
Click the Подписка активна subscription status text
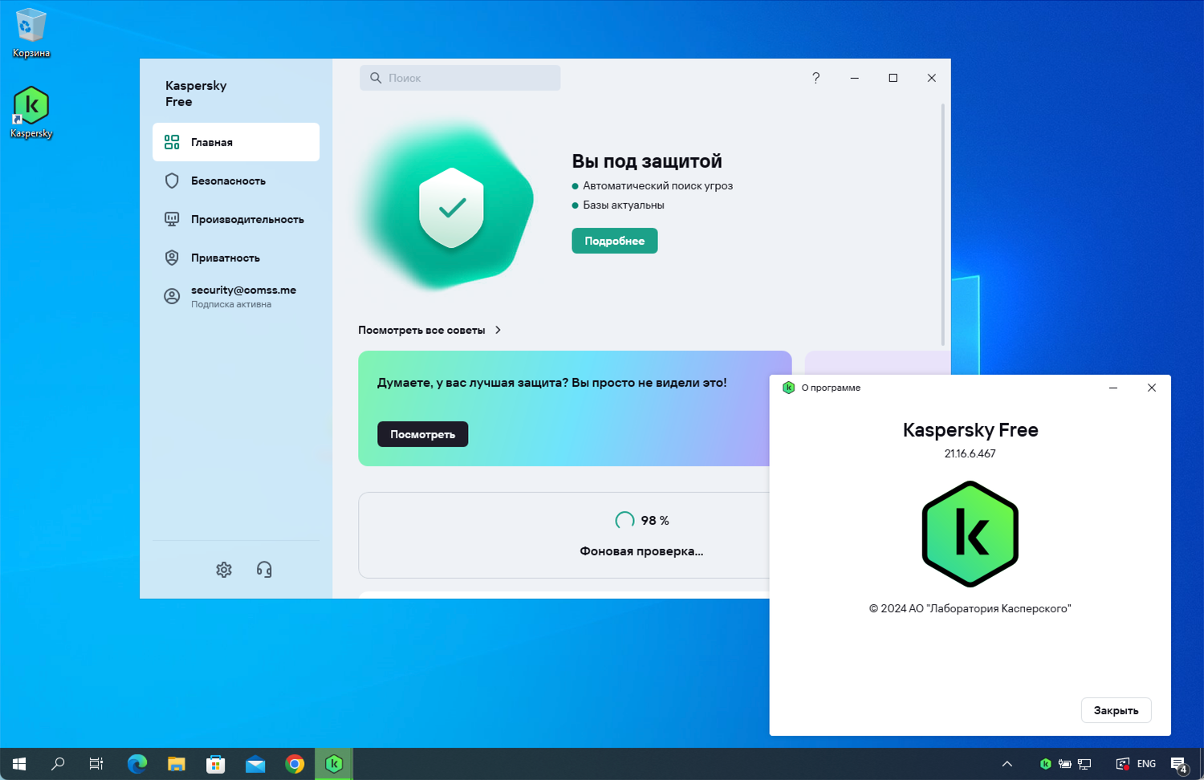(x=231, y=305)
